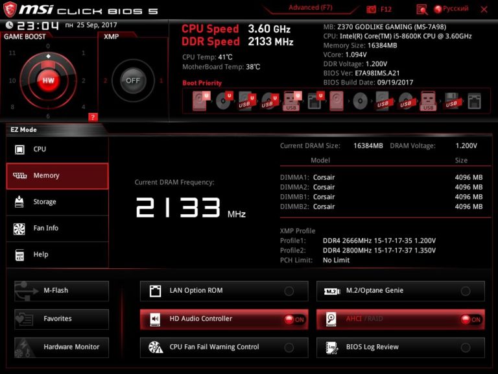The image size is (498, 374).
Task: Select the last legacy network boot icon
Action: coord(474,101)
